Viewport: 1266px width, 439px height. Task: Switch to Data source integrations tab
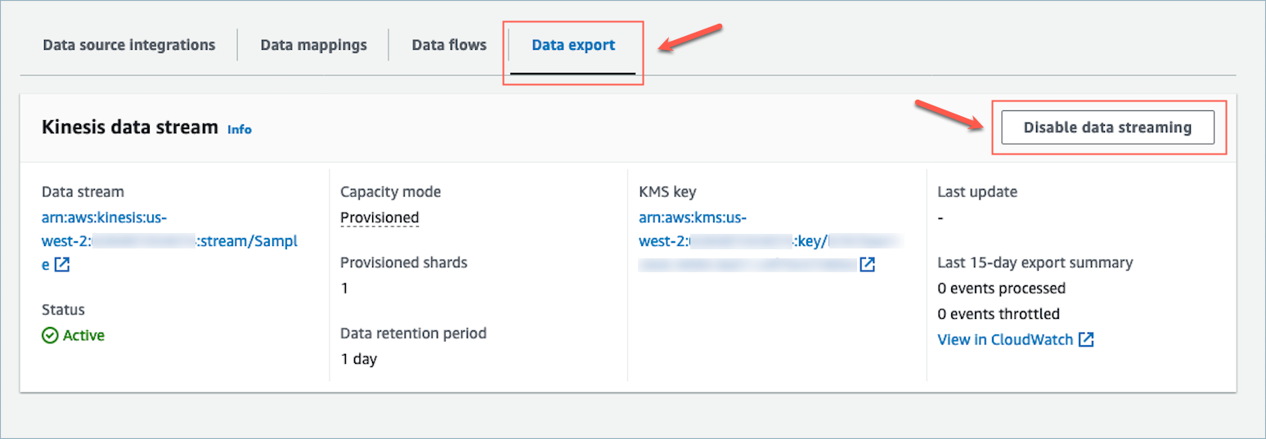tap(129, 45)
